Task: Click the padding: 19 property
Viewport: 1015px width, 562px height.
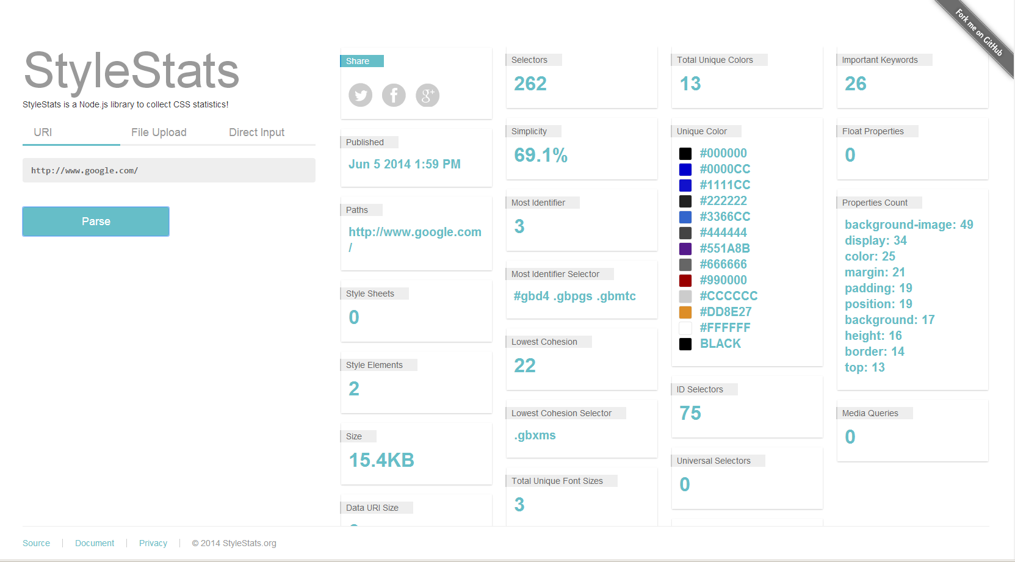Action: pos(878,288)
